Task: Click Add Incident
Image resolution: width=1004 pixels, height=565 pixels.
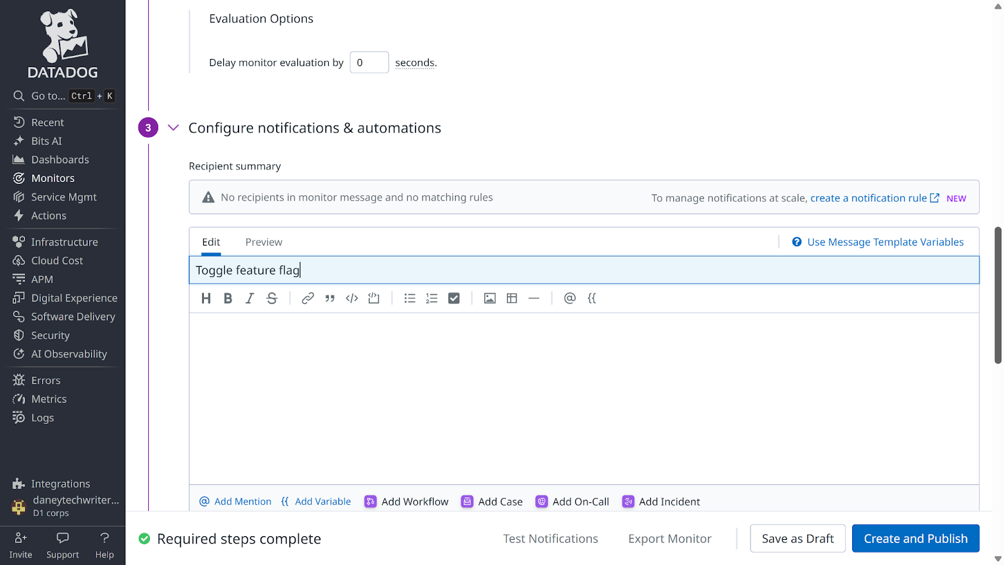Action: tap(661, 502)
